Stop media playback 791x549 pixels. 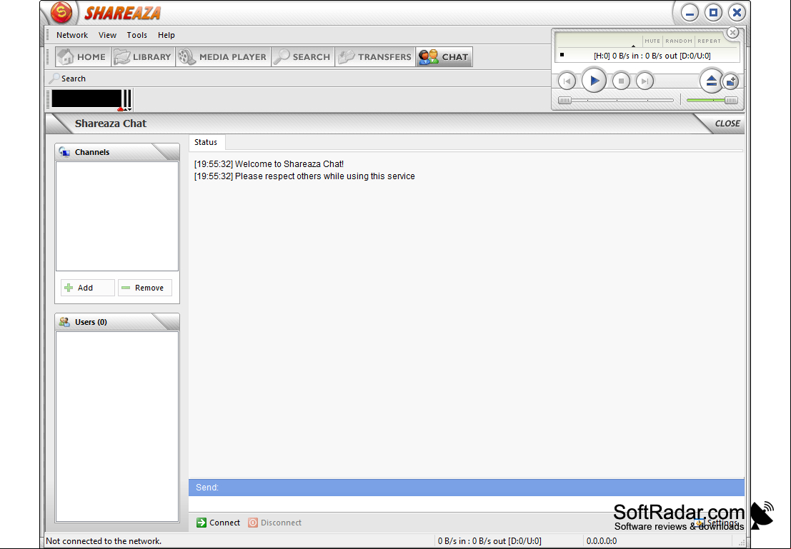[621, 81]
